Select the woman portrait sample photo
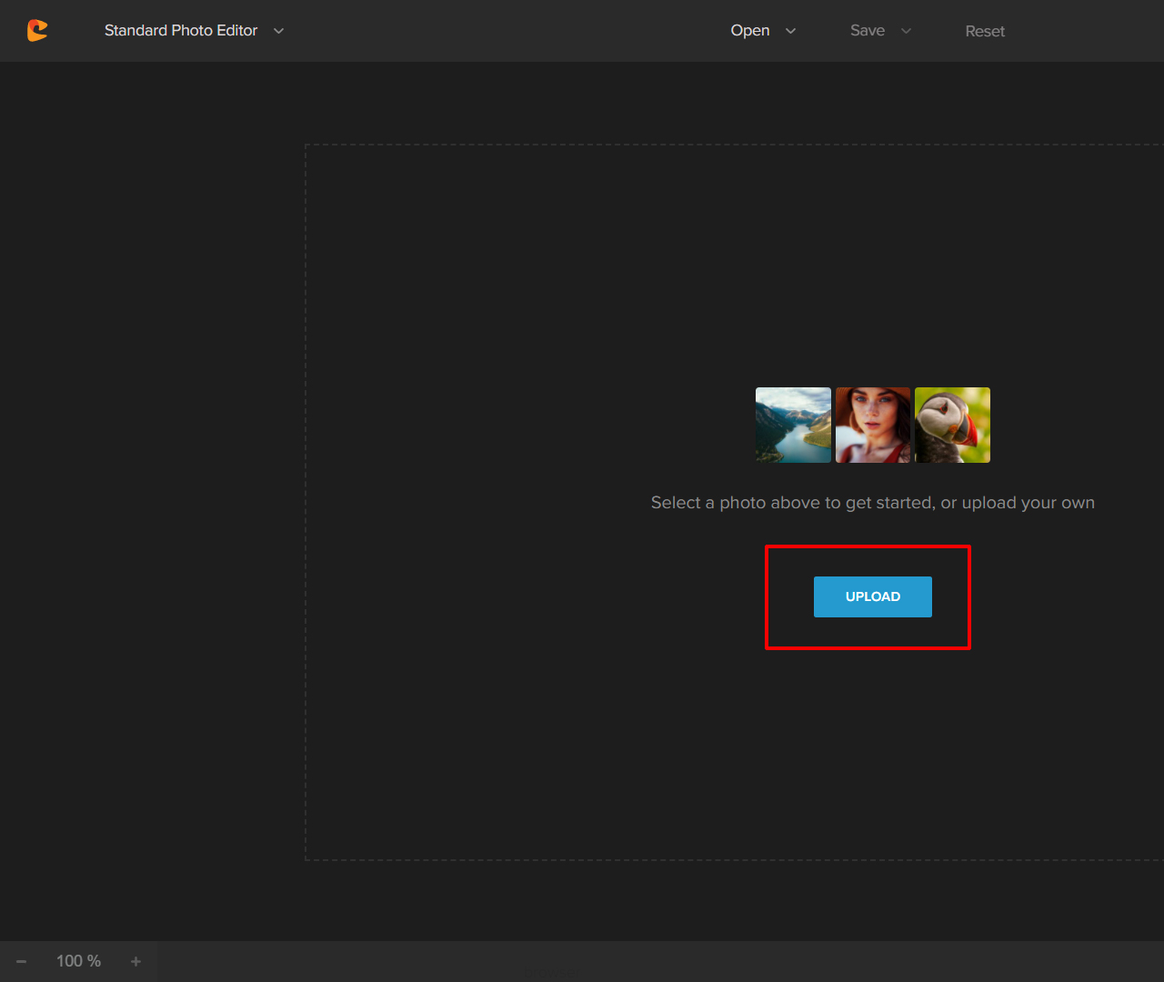The width and height of the screenshot is (1164, 982). [x=873, y=425]
